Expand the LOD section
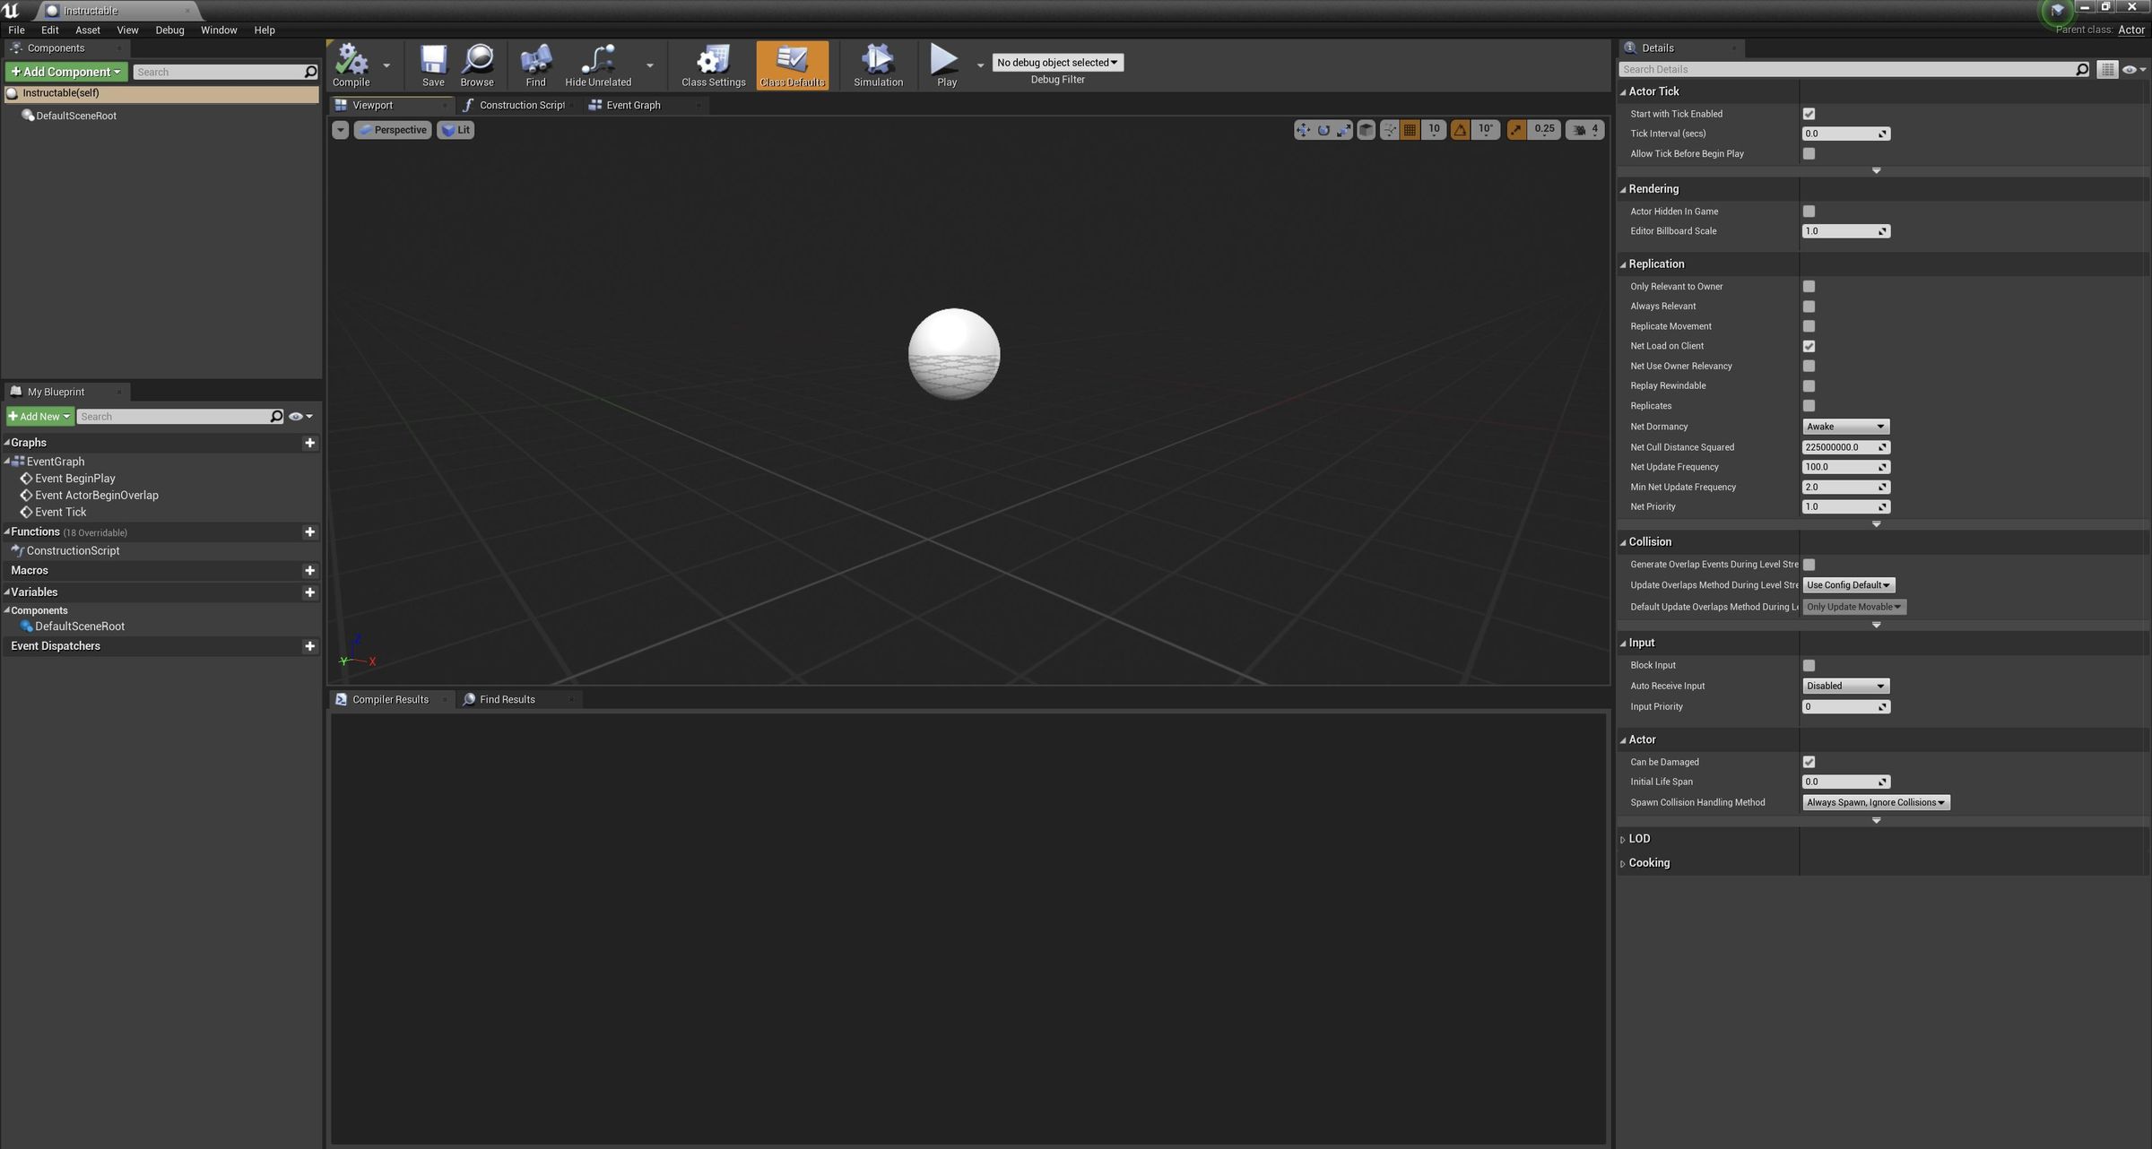Image resolution: width=2152 pixels, height=1149 pixels. (x=1623, y=840)
